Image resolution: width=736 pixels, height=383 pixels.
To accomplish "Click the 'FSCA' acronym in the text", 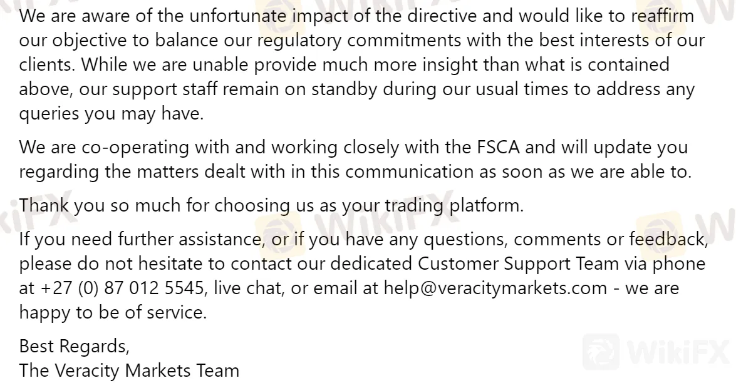I will point(498,147).
